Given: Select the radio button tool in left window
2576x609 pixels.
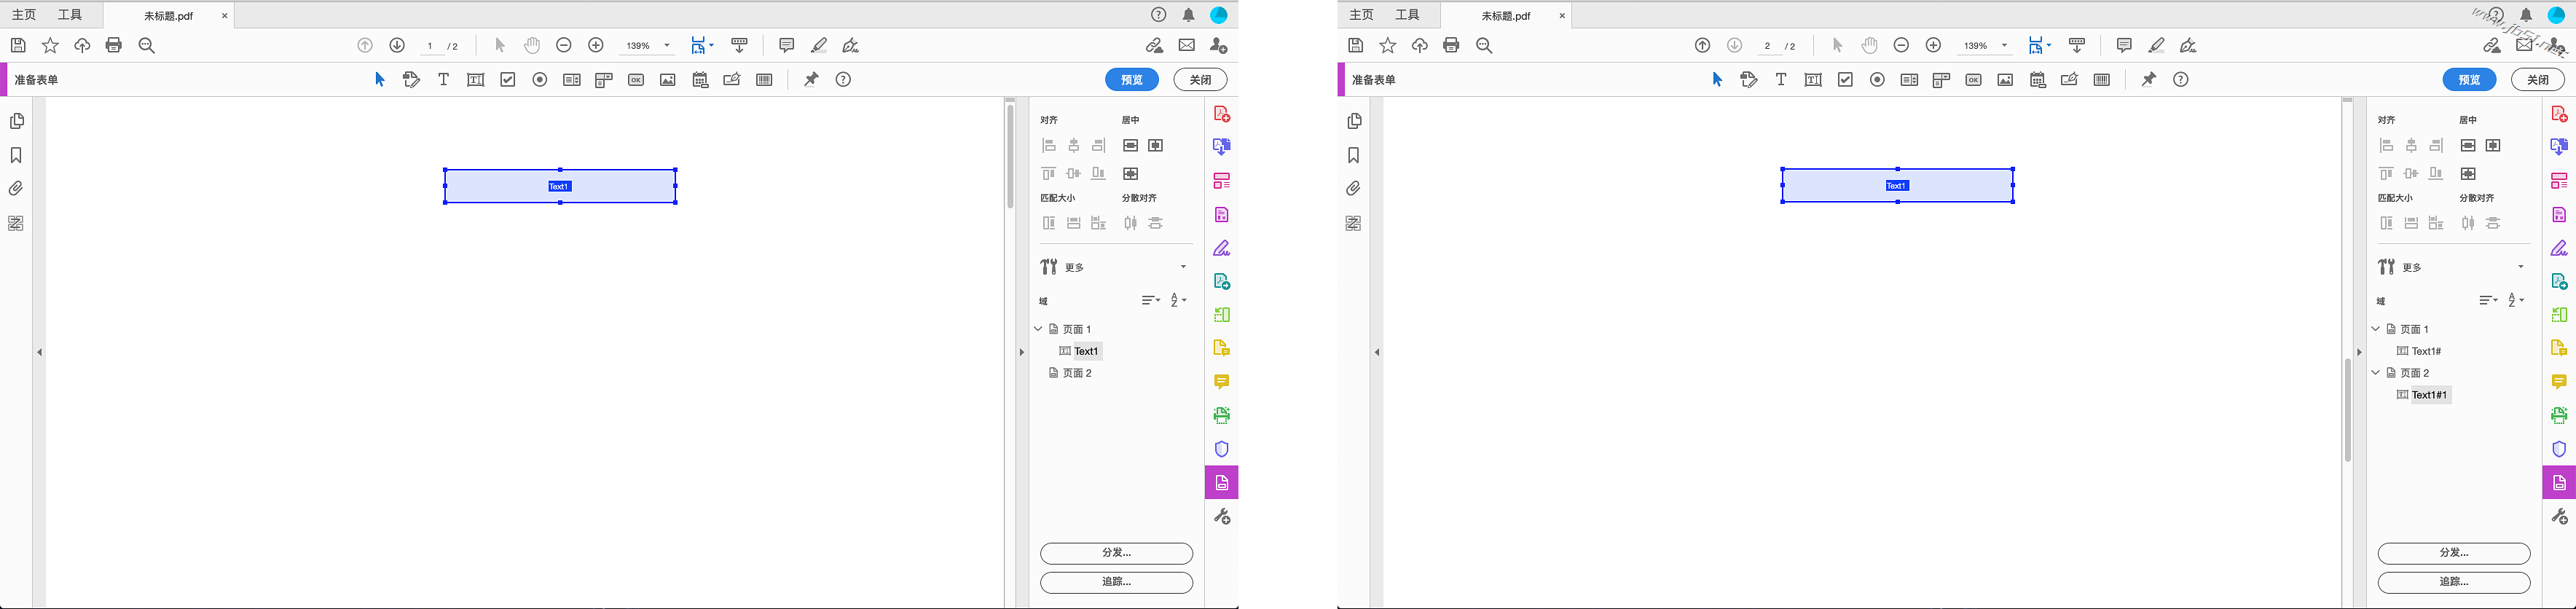Looking at the screenshot, I should (x=540, y=80).
